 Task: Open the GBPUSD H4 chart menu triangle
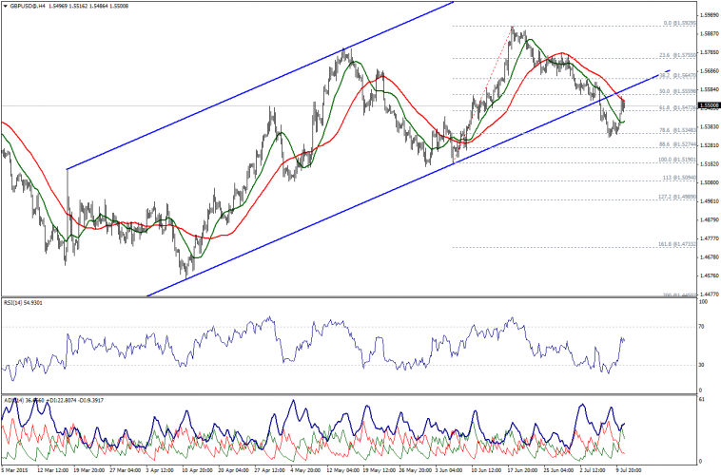6,6
